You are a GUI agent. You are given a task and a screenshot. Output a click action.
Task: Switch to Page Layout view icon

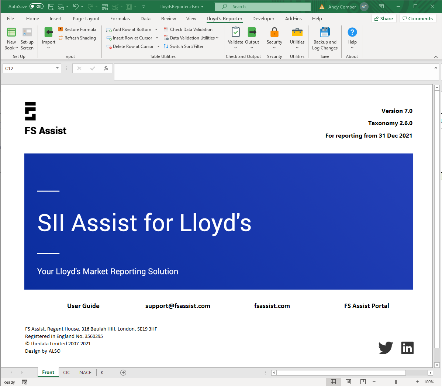(348, 381)
